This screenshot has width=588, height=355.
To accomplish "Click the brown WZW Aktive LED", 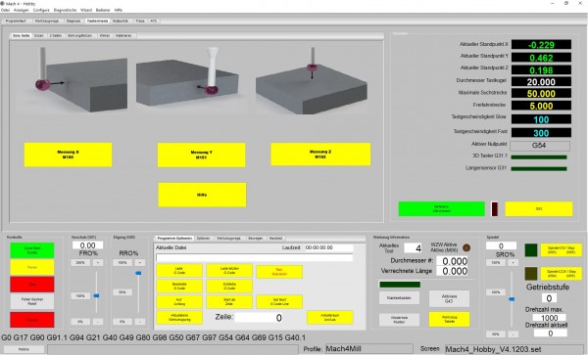I will click(466, 247).
